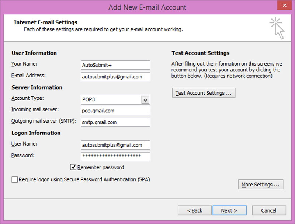Viewport: 295px width, 224px height.
Task: Focus the E-mail Address text box
Action: [x=115, y=77]
